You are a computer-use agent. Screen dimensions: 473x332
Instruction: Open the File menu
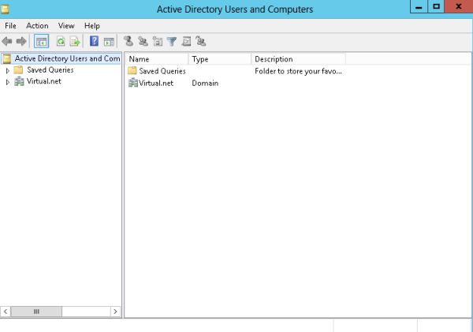[10, 26]
